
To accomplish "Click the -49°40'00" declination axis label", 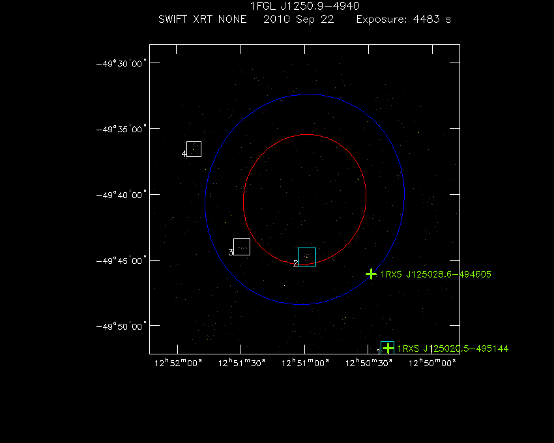I will tap(121, 195).
